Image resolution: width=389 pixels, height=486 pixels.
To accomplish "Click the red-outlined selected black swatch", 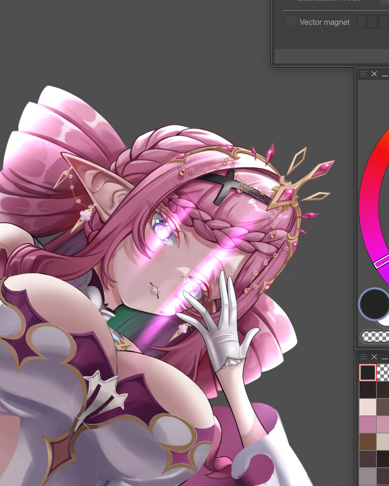I will click(368, 373).
